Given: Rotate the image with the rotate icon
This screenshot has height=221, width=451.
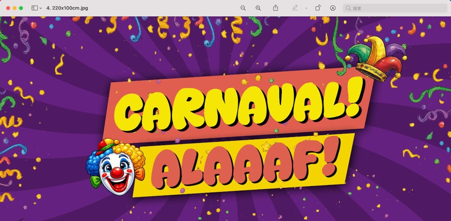Looking at the screenshot, I should [x=318, y=8].
